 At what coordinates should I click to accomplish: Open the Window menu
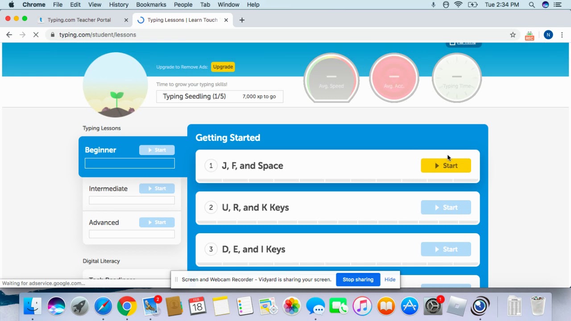[228, 4]
